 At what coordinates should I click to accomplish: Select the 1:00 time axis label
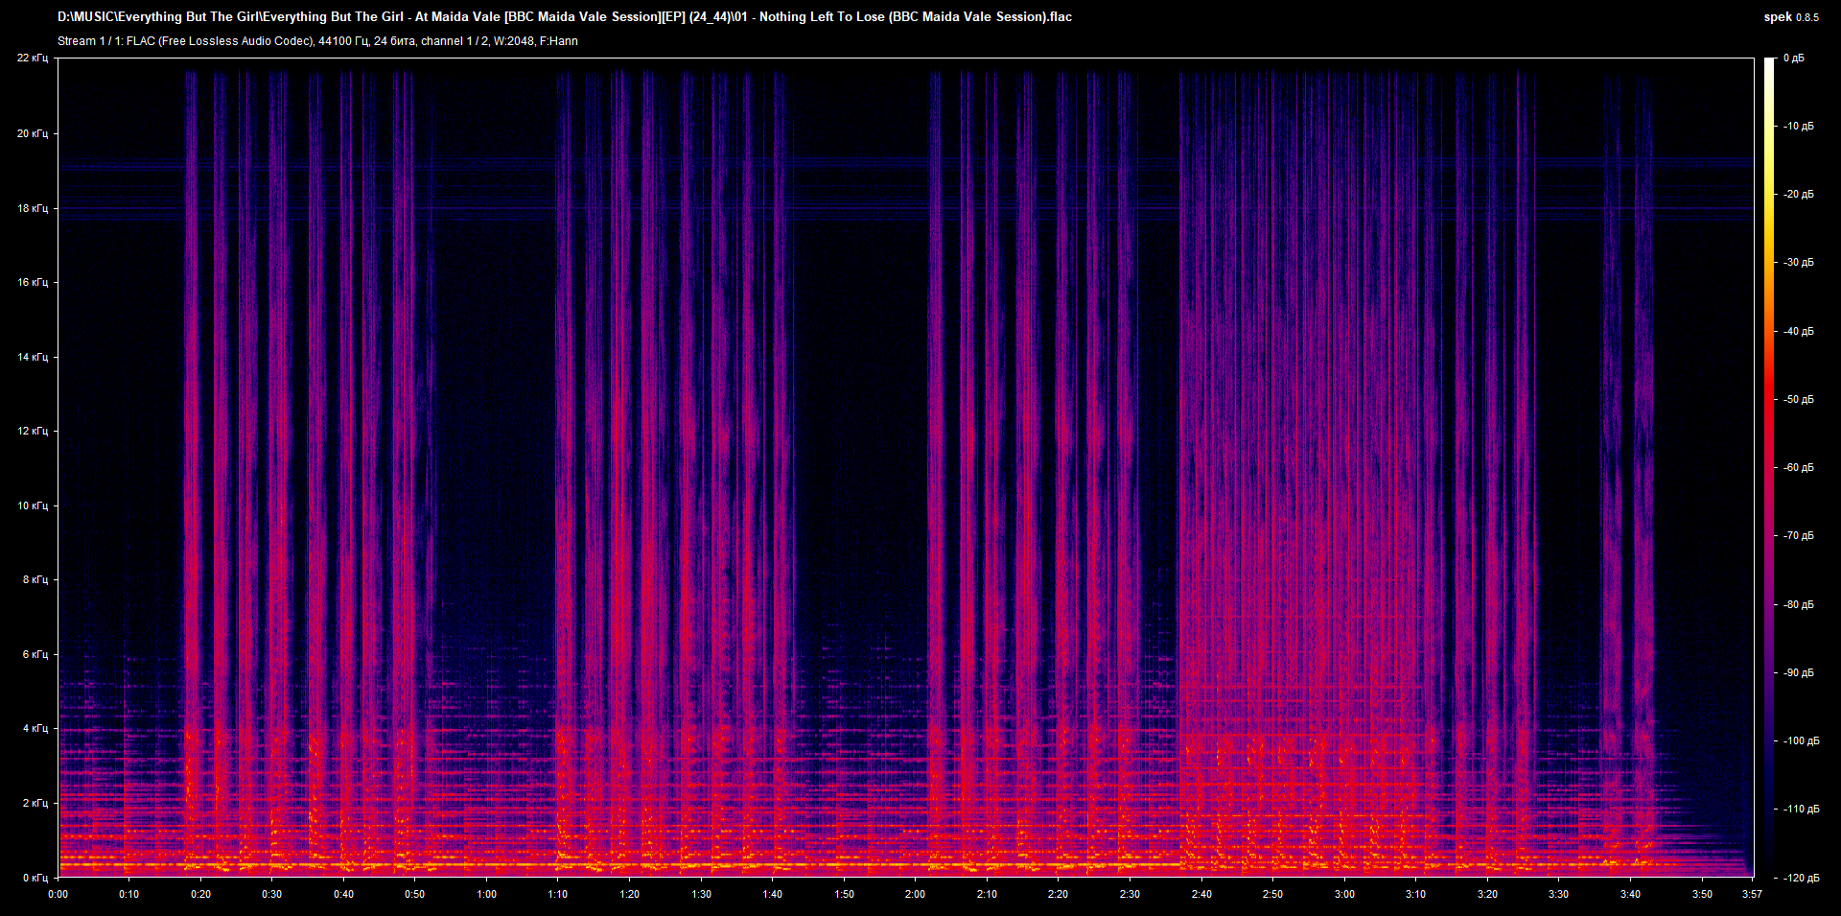[x=486, y=894]
